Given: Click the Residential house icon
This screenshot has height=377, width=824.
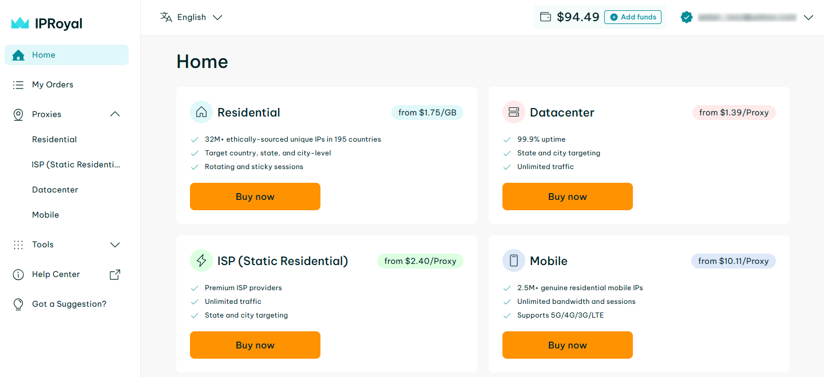Looking at the screenshot, I should coord(201,113).
